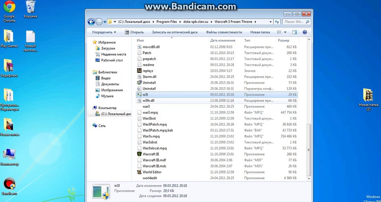Open Сеть in the navigation pane
The height and width of the screenshot is (202, 381).
coord(102,126)
